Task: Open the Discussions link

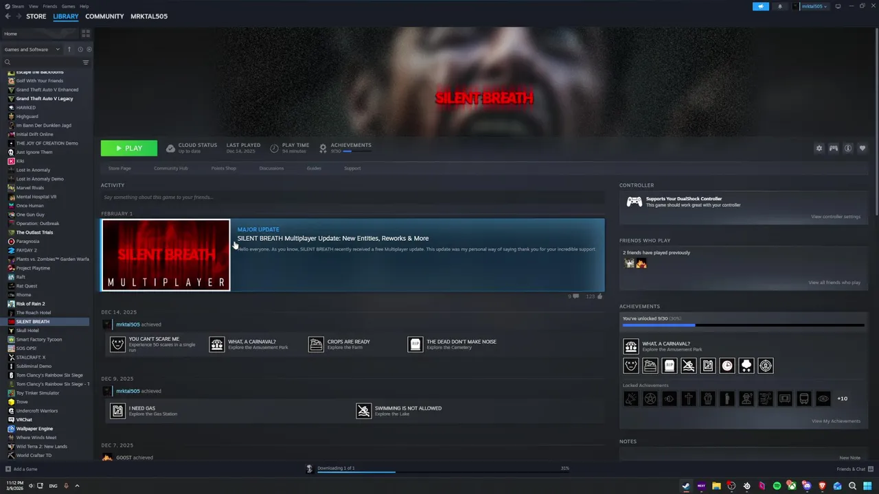Action: point(271,168)
